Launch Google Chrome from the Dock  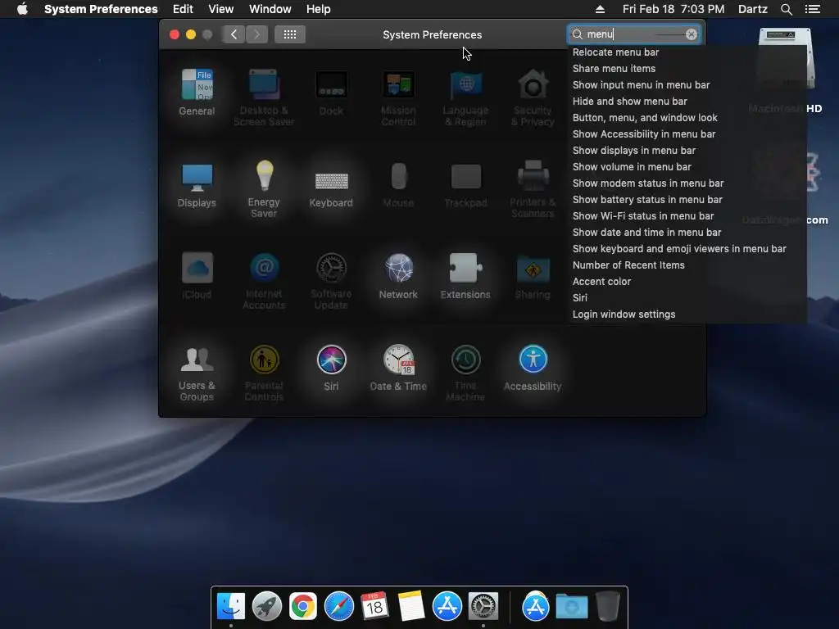coord(303,606)
